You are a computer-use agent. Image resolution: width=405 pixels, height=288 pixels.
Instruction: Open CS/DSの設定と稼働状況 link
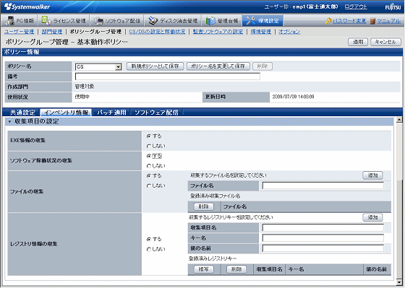[157, 32]
